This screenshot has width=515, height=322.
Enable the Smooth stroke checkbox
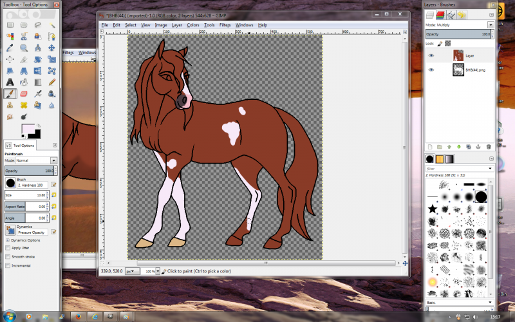(8, 257)
